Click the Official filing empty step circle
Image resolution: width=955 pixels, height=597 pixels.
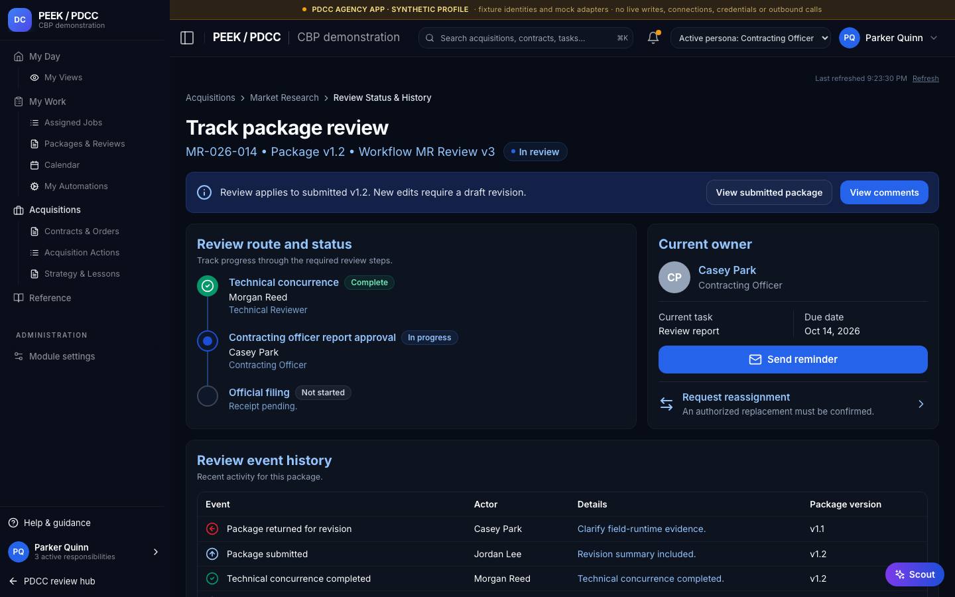point(208,396)
